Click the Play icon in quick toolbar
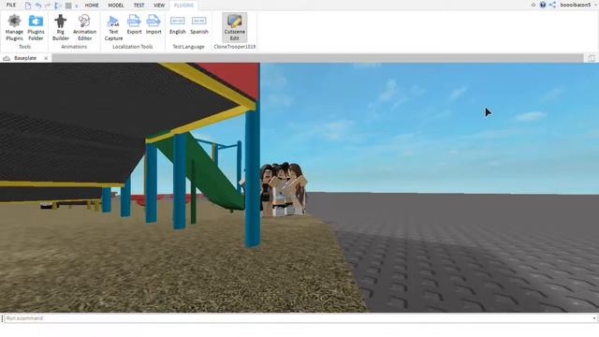Viewport: 599px width, 337px height. pos(58,6)
